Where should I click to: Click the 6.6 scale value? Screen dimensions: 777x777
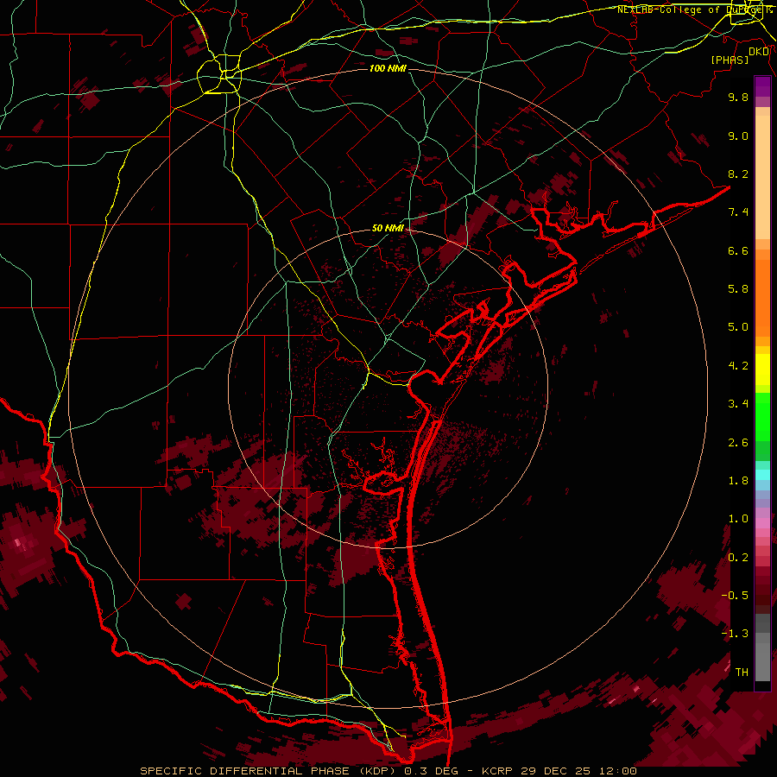click(738, 250)
